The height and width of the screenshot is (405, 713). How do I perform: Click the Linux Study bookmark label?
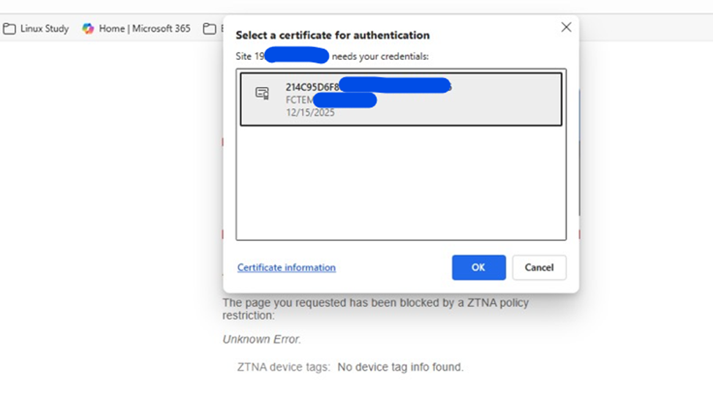click(x=45, y=29)
